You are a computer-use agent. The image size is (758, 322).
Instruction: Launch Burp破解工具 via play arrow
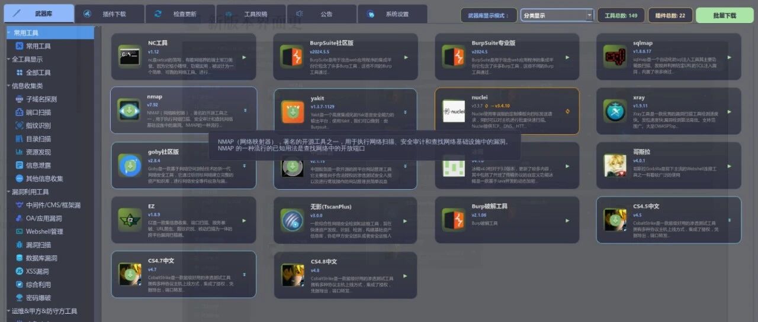pyautogui.click(x=567, y=220)
